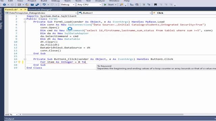
Task: Collapse the Public Class Form5 block
Action: click(25, 19)
